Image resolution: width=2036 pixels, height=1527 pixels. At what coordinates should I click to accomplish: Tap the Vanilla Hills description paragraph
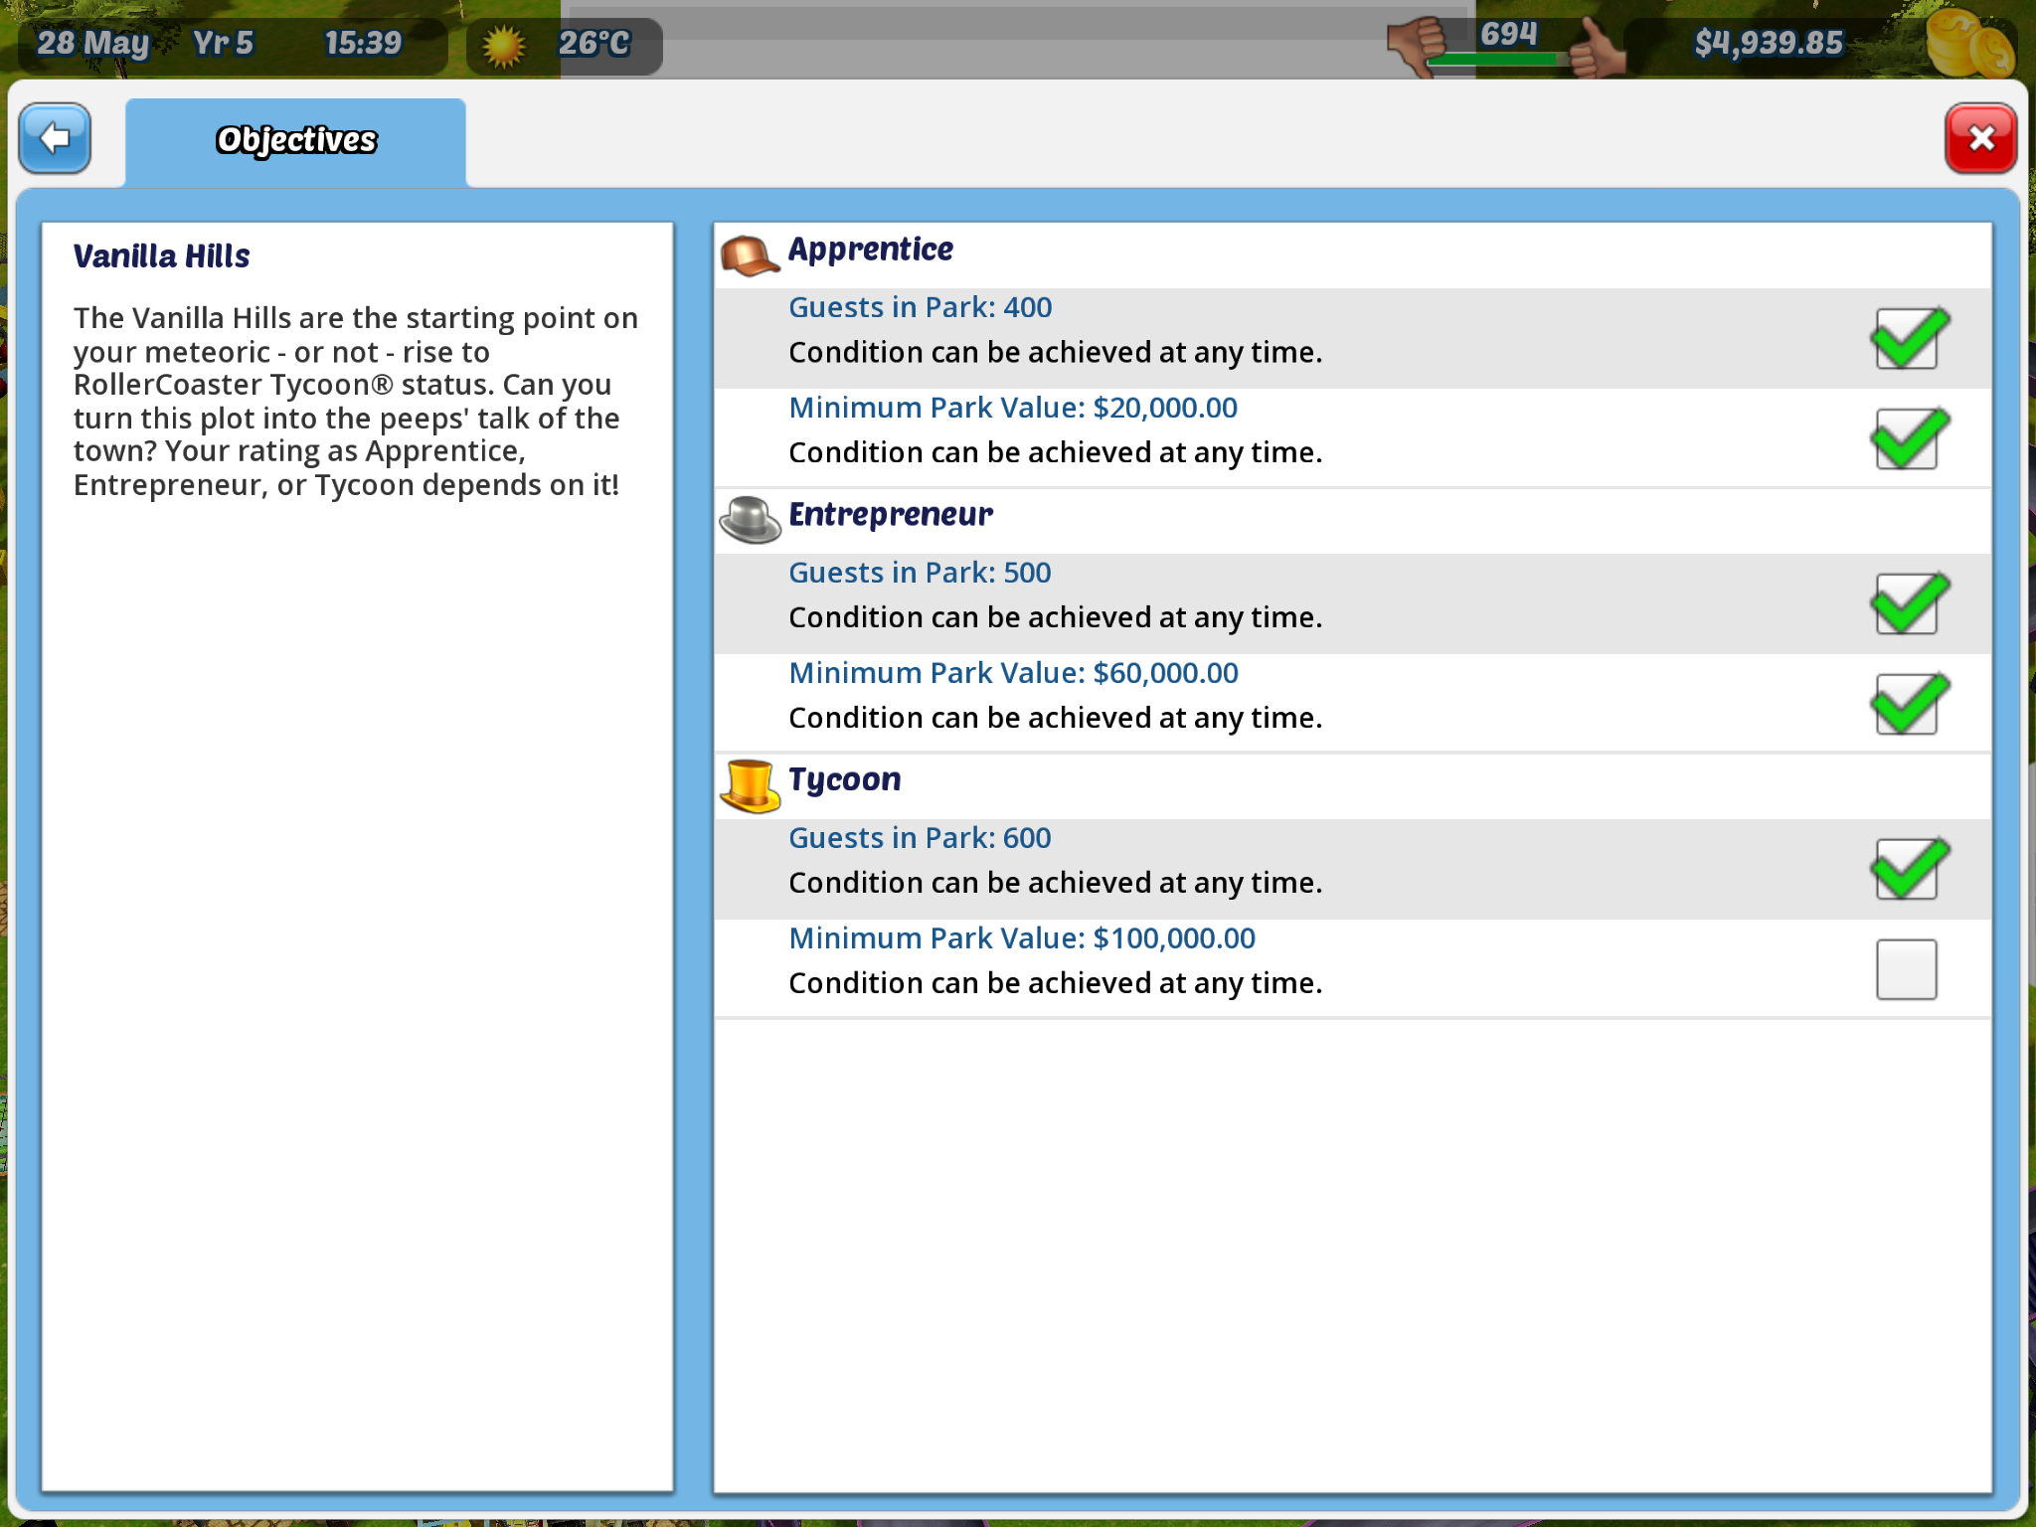[356, 402]
